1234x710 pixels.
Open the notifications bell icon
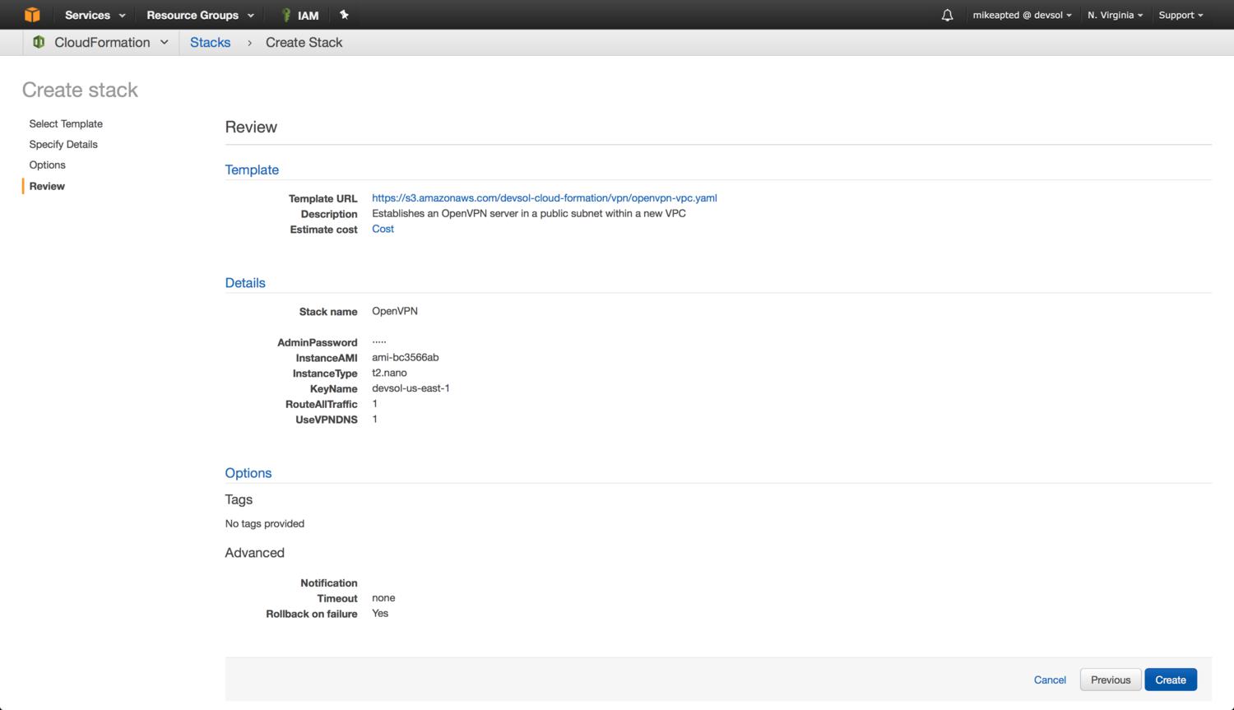coord(947,15)
